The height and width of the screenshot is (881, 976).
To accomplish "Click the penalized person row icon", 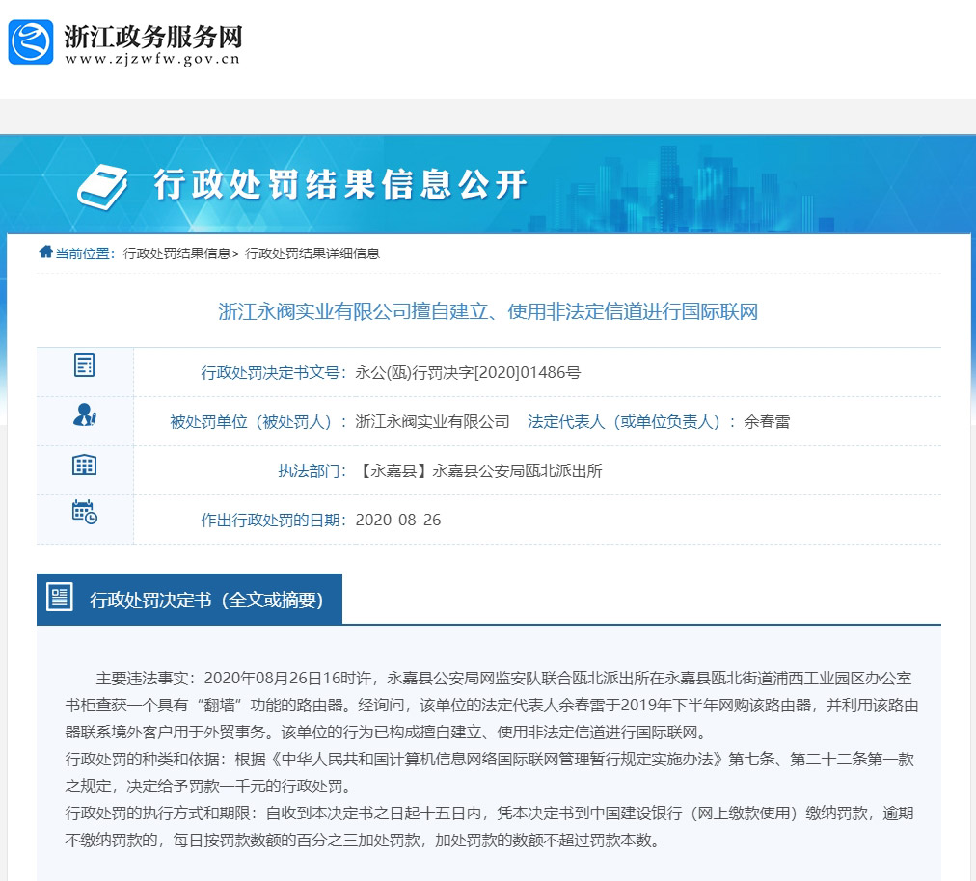I will [85, 415].
